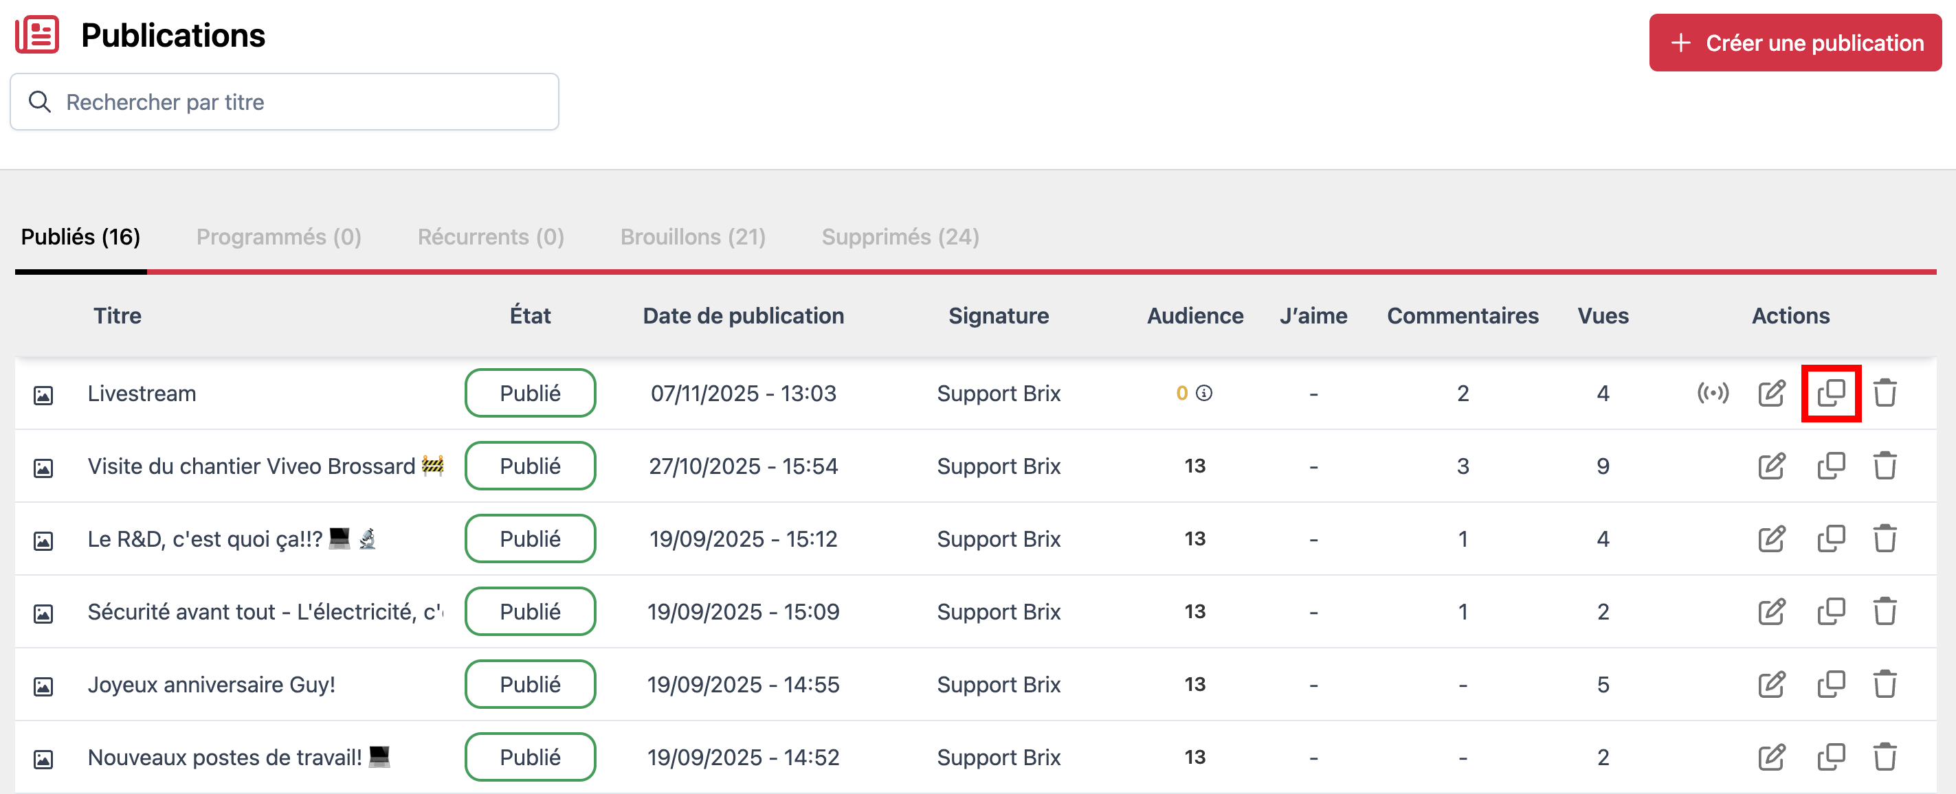Click the Commentaires column header
Image resolution: width=1956 pixels, height=794 pixels.
1463,316
